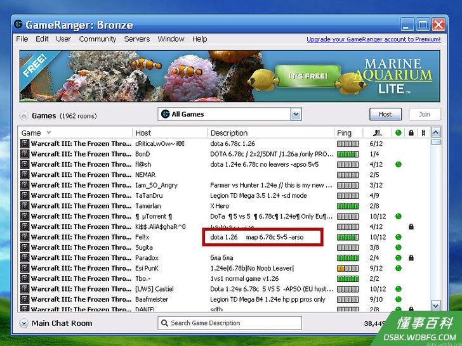Sort by the Game column header
Image resolution: width=462 pixels, height=346 pixels.
75,133
